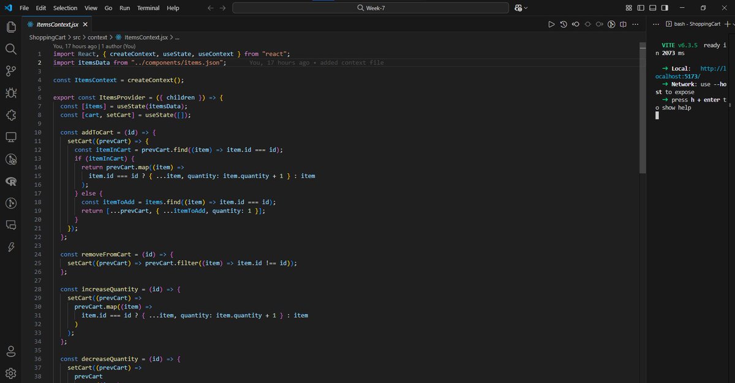Toggle the bottom Panel visibility
The width and height of the screenshot is (735, 383).
pos(653,8)
